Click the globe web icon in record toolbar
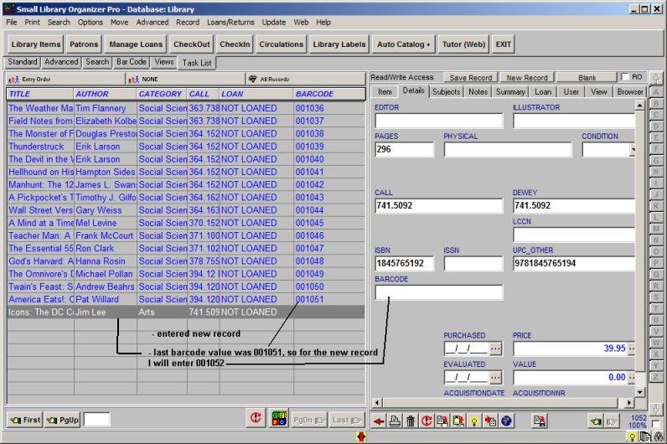667x444 pixels. pos(506,421)
